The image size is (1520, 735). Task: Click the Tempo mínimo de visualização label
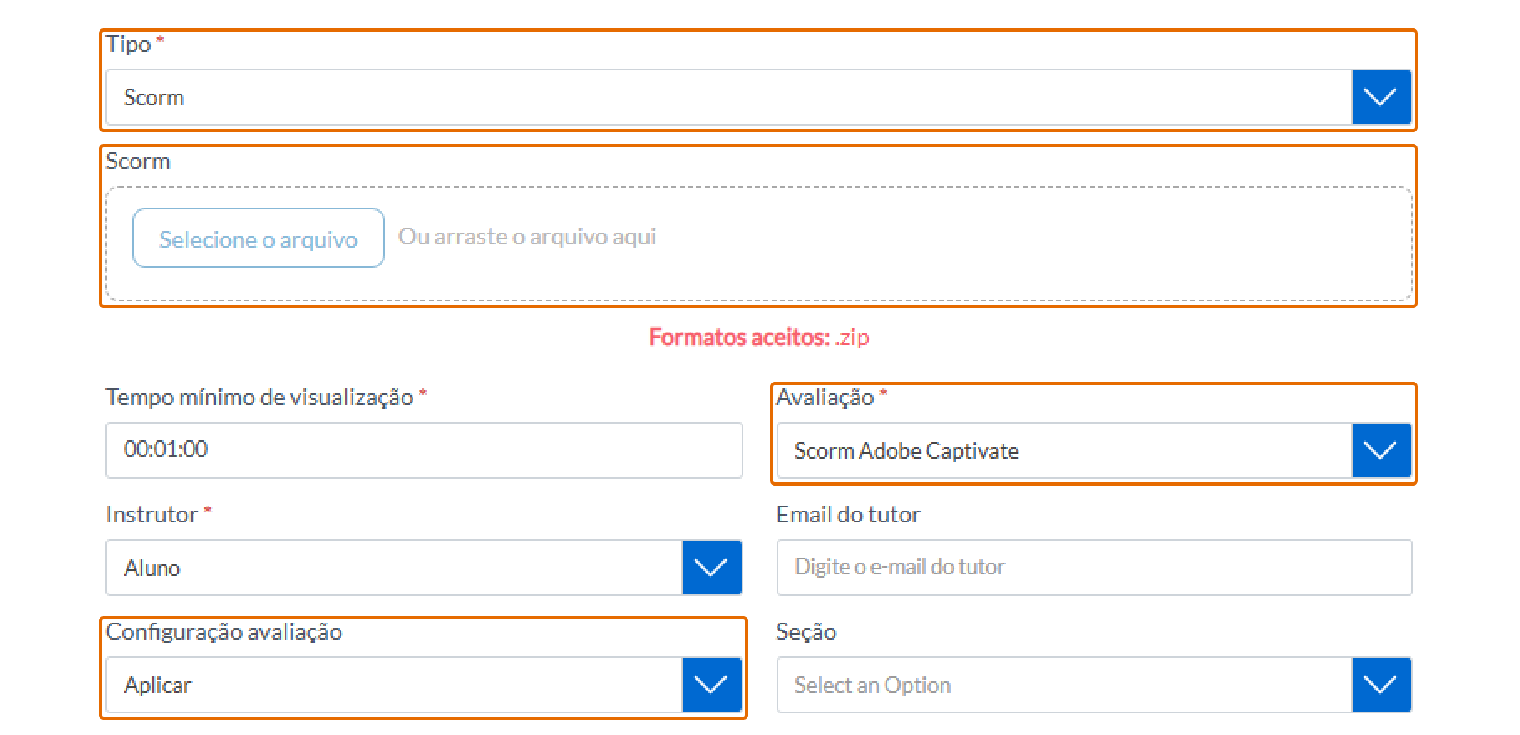point(259,398)
